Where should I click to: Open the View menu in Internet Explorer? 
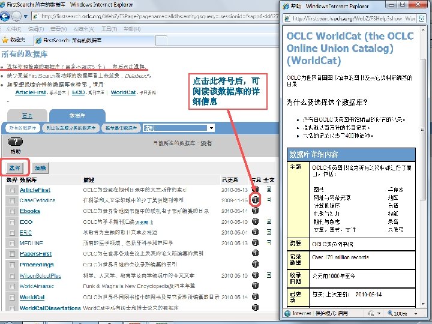58,29
